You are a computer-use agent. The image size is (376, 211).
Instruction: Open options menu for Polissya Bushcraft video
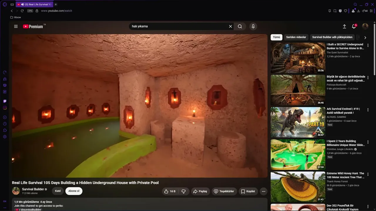point(368,78)
